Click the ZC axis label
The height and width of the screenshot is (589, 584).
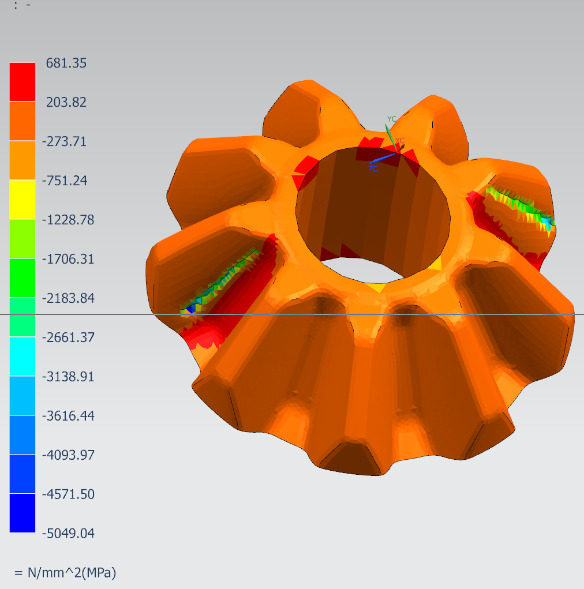pos(373,168)
